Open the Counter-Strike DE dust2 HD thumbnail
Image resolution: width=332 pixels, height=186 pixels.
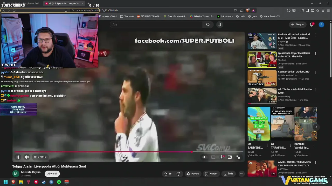[x=262, y=78]
